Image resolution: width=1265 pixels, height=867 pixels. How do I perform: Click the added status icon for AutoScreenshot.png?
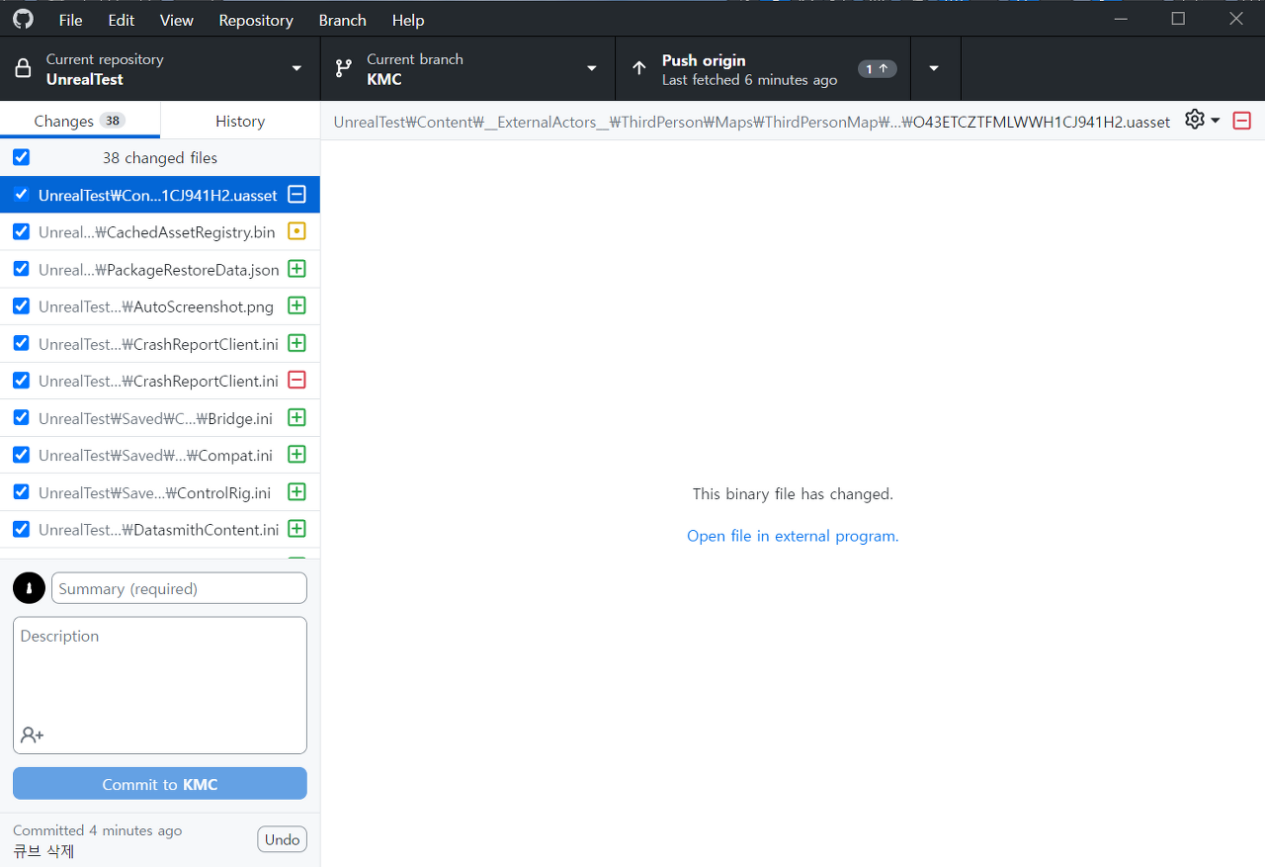click(296, 305)
